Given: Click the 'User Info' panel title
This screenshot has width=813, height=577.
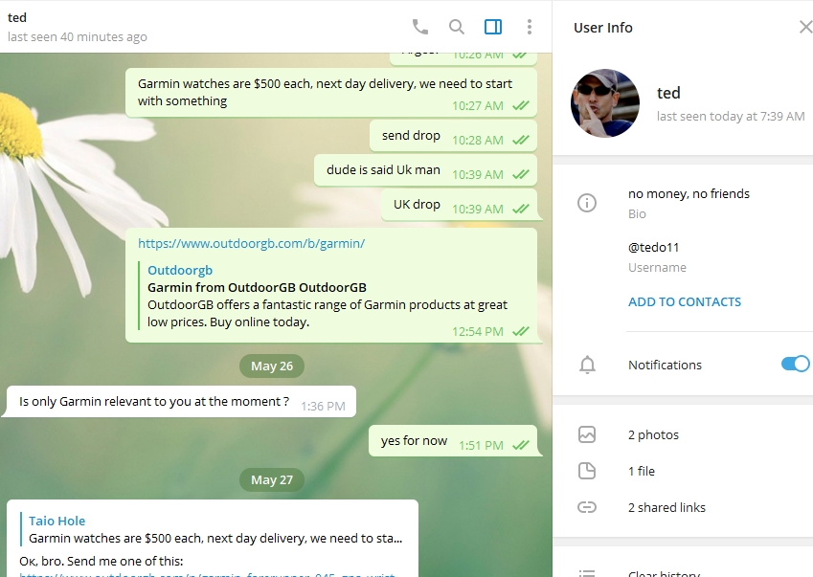Looking at the screenshot, I should (x=603, y=28).
